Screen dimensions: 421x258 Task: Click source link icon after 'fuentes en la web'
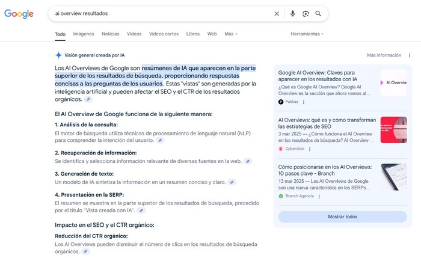click(248, 161)
